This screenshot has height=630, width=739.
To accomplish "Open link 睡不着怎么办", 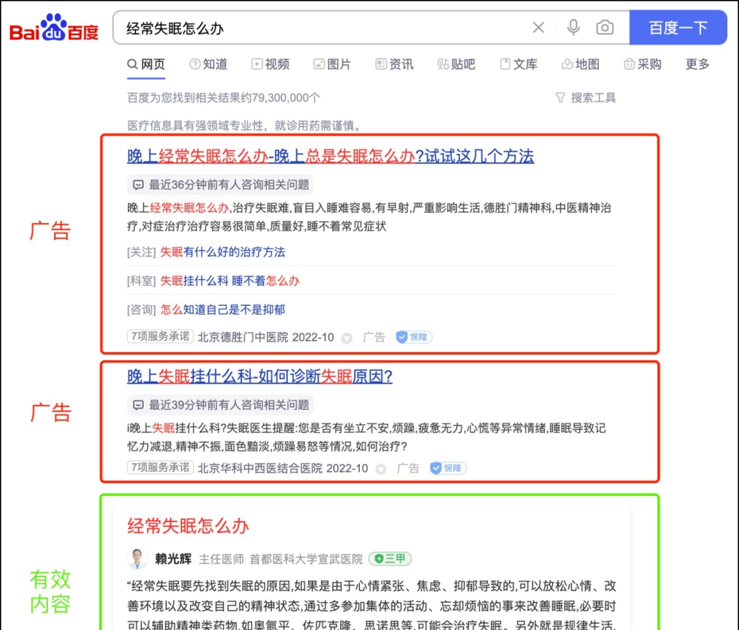I will pos(265,281).
